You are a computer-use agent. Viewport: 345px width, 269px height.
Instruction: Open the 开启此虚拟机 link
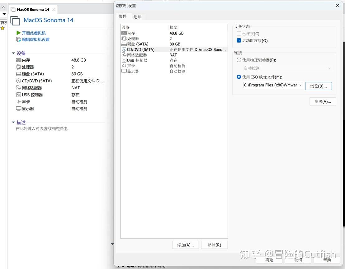pos(34,33)
